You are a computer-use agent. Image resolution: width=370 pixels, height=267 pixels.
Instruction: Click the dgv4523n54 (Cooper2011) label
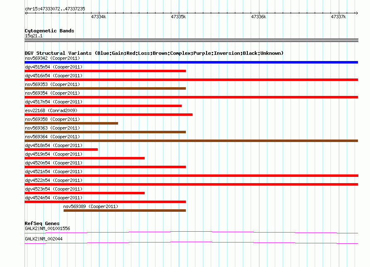(54, 189)
